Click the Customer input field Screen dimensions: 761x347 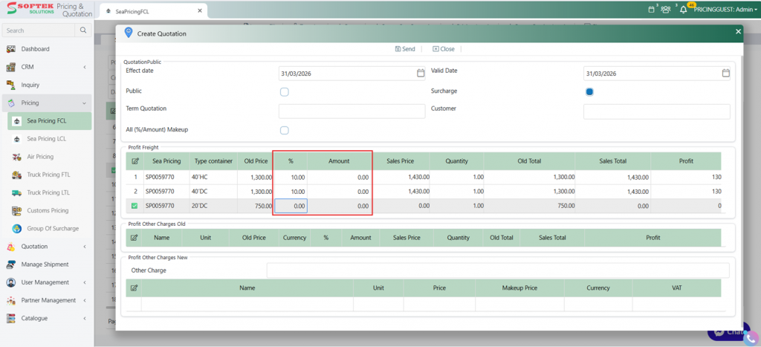(x=656, y=111)
